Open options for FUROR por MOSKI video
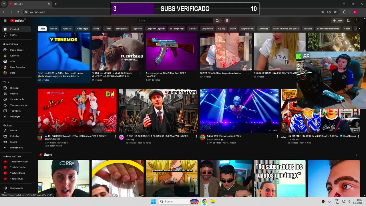Image resolution: width=366 pixels, height=206 pixels. [x=141, y=74]
